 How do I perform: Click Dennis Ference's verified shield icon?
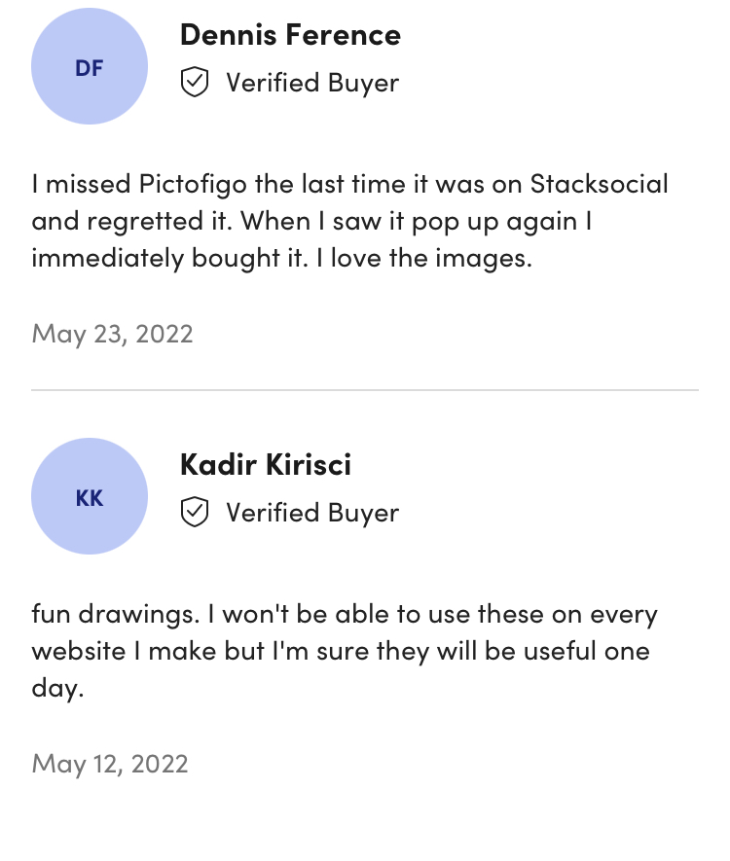coord(195,83)
